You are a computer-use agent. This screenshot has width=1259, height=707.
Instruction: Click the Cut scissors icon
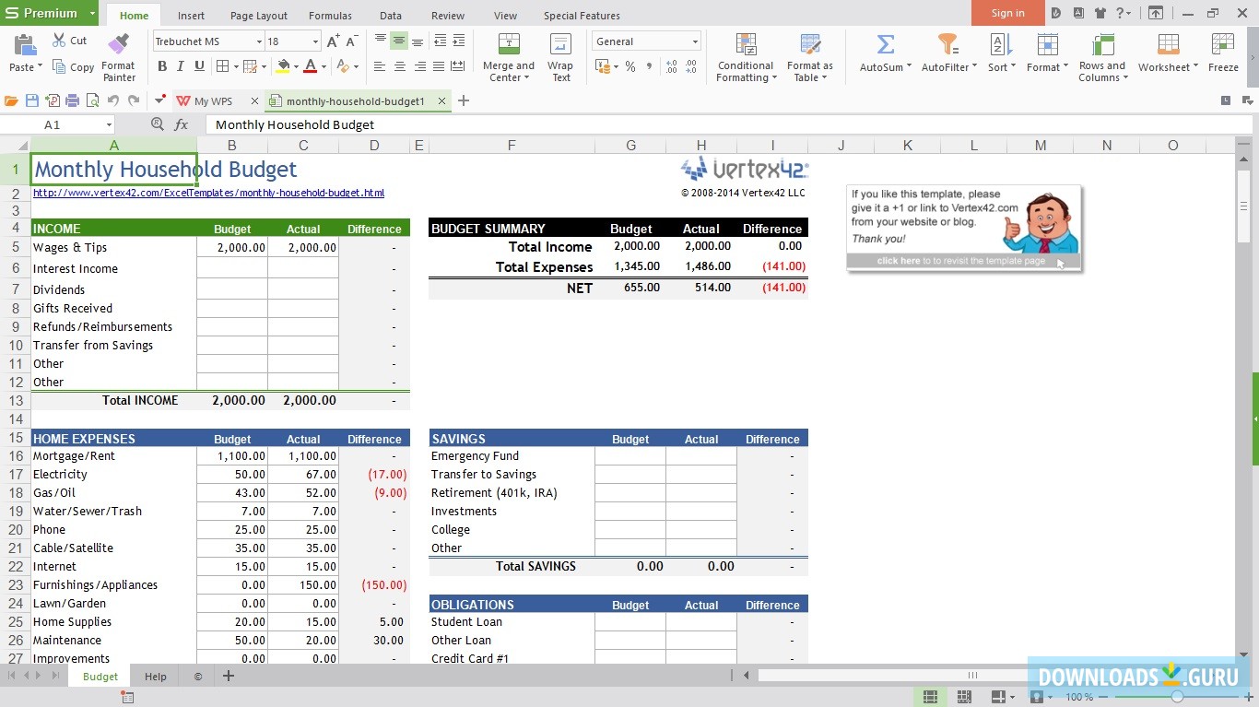(60, 41)
